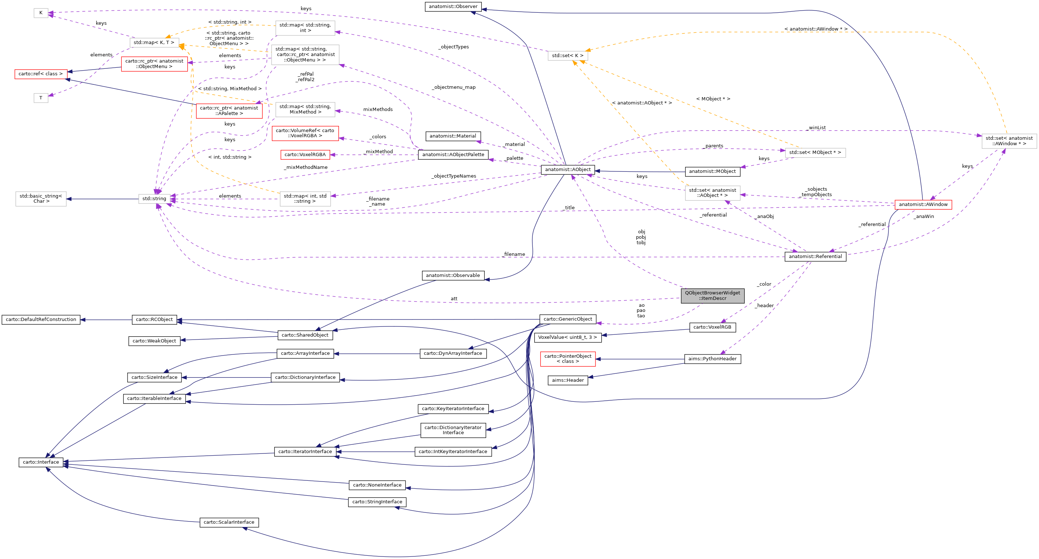Open the carto::DynArrayInterface node
Screen dimensions: 1039x559
coord(453,354)
